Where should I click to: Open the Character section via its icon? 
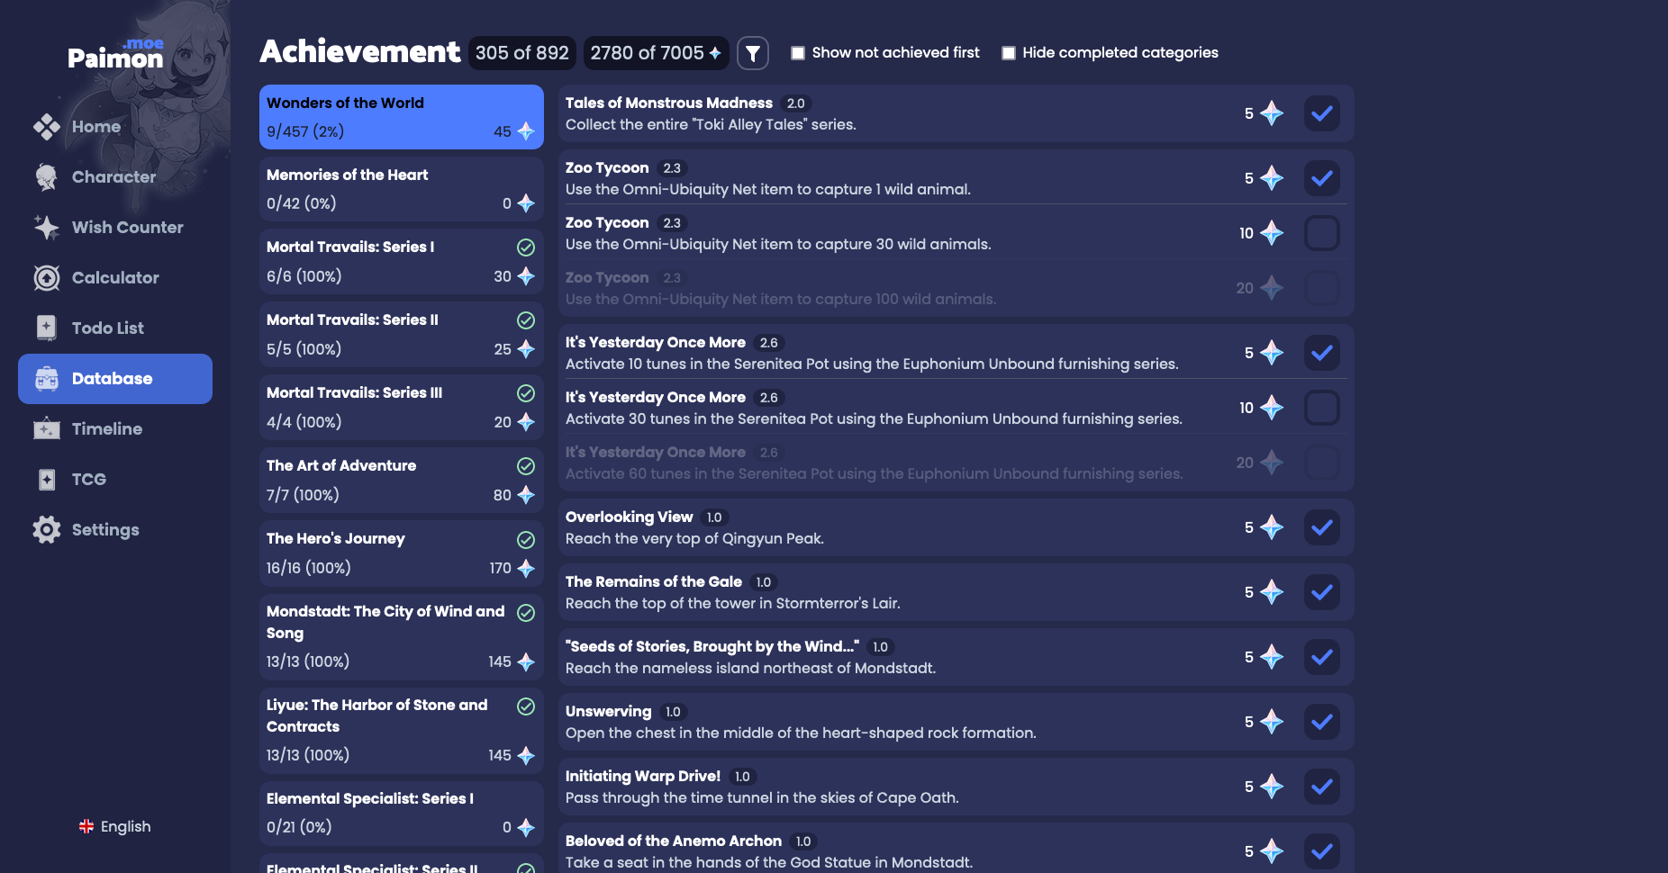tap(46, 177)
